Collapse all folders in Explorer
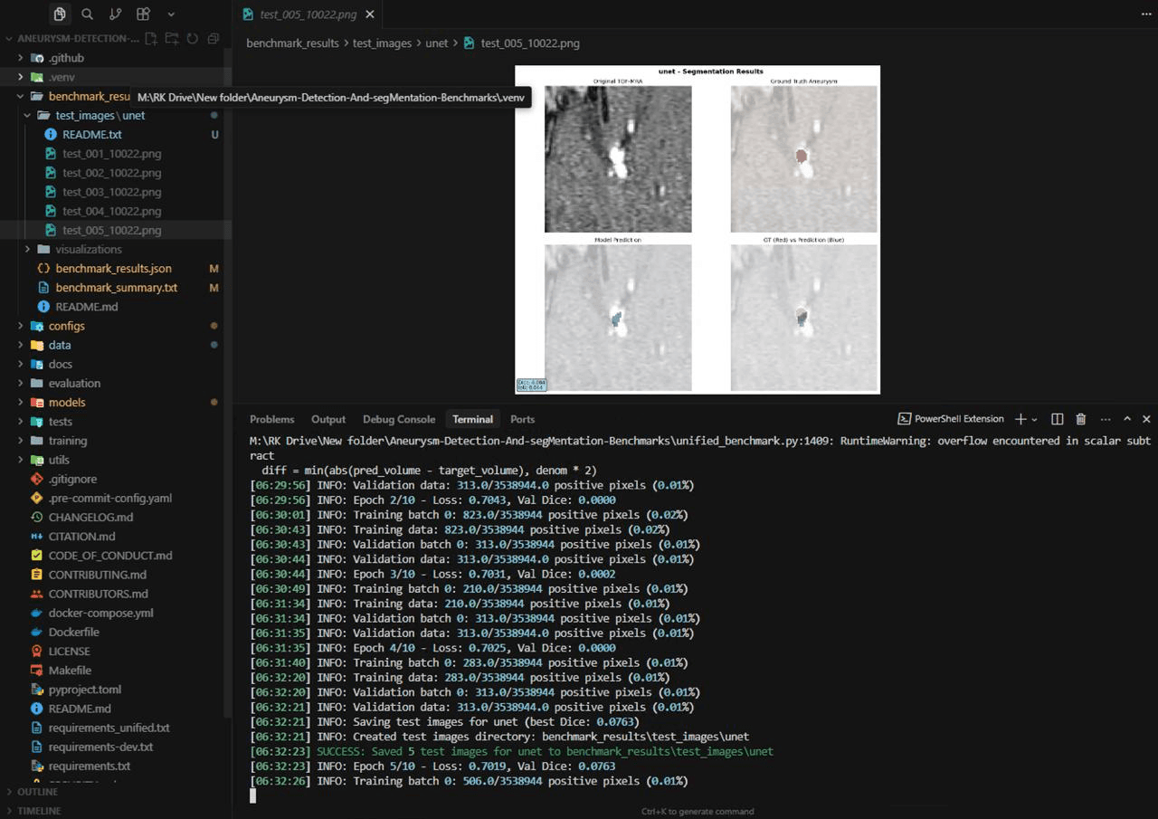This screenshot has height=819, width=1158. pos(214,39)
